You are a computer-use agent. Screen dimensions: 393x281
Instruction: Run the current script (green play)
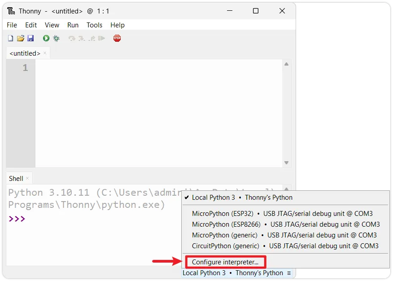(46, 39)
